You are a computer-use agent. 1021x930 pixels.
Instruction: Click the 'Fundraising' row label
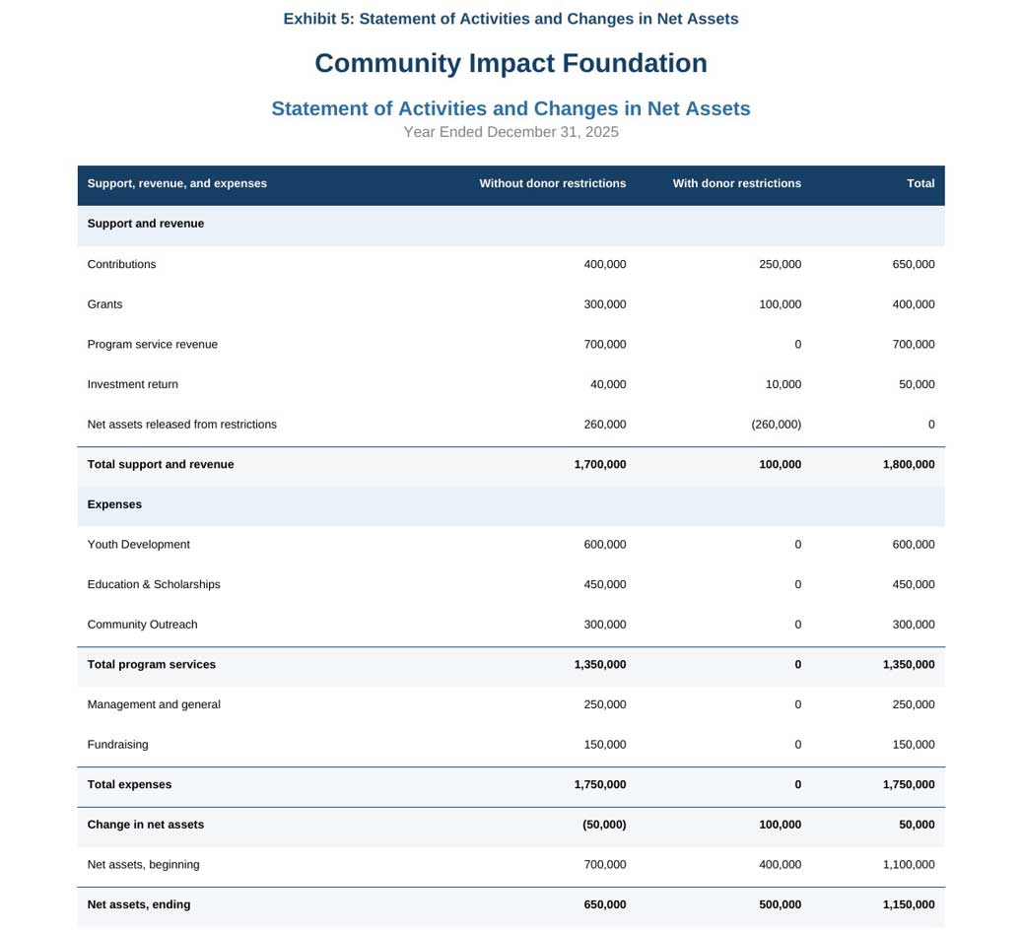118,745
